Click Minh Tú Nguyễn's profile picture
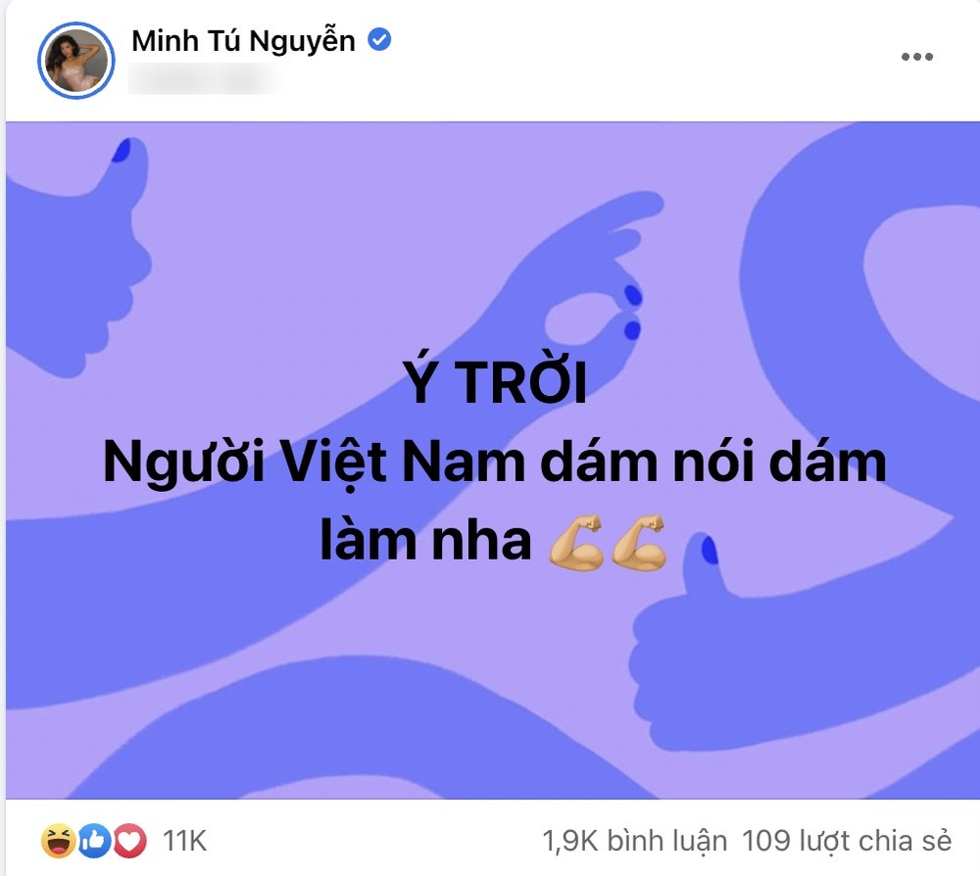 (76, 61)
